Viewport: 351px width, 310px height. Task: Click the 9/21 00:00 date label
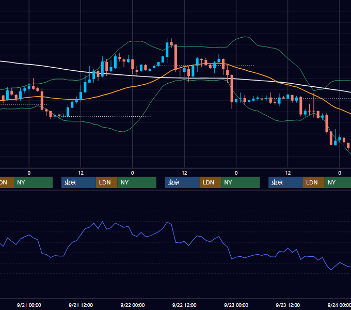pos(29,305)
